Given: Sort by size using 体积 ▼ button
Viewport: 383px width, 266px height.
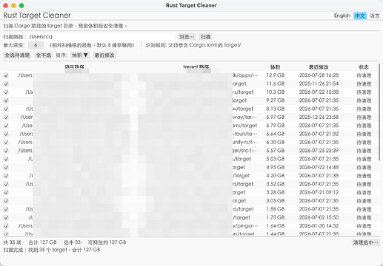Looking at the screenshot, I should pyautogui.click(x=80, y=55).
